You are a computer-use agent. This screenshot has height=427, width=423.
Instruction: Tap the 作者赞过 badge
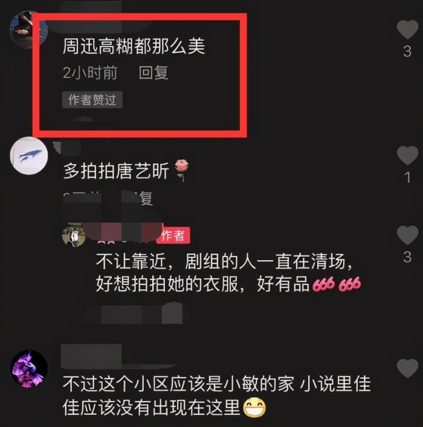[x=92, y=100]
